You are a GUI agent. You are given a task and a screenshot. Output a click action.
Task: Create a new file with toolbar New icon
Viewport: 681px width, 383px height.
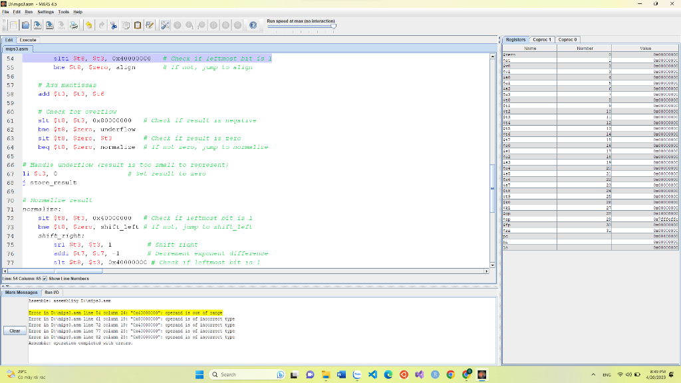point(13,25)
